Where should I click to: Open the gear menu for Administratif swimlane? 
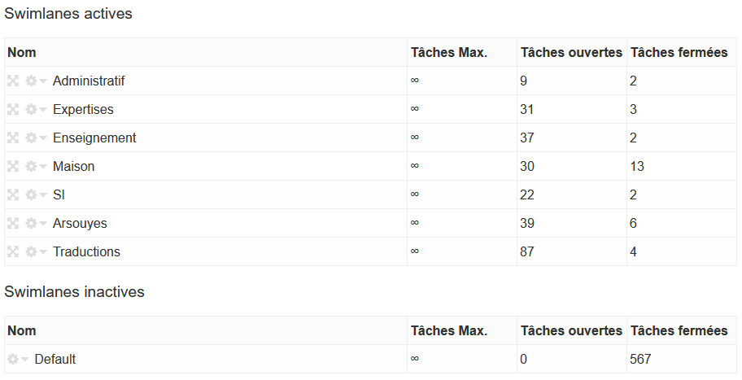coord(36,81)
